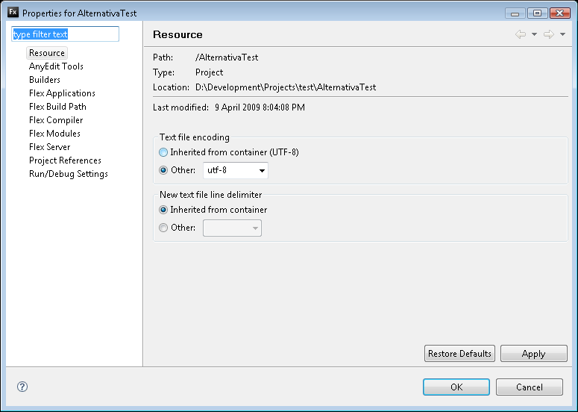Open Run/Debug Settings page

[69, 174]
